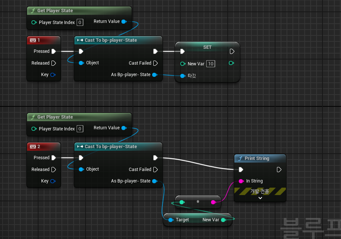This screenshot has height=239, width=341.
Task: Click the In String pin on Print String
Action: pos(241,181)
